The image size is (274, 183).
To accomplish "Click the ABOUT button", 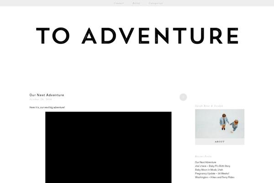I will [x=220, y=142].
